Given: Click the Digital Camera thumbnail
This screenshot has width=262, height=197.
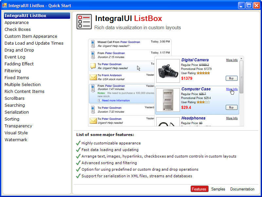Looking at the screenshot, I should pyautogui.click(x=168, y=71).
